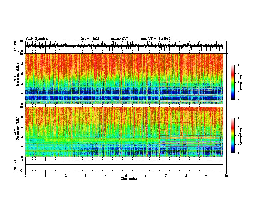Click the "start UT = 21:20: 0" text
Screen dimensions: 255x197
pos(156,39)
